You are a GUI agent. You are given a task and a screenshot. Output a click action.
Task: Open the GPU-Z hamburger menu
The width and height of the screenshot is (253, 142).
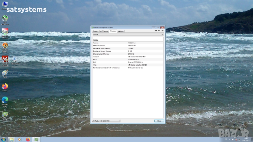click(x=163, y=31)
